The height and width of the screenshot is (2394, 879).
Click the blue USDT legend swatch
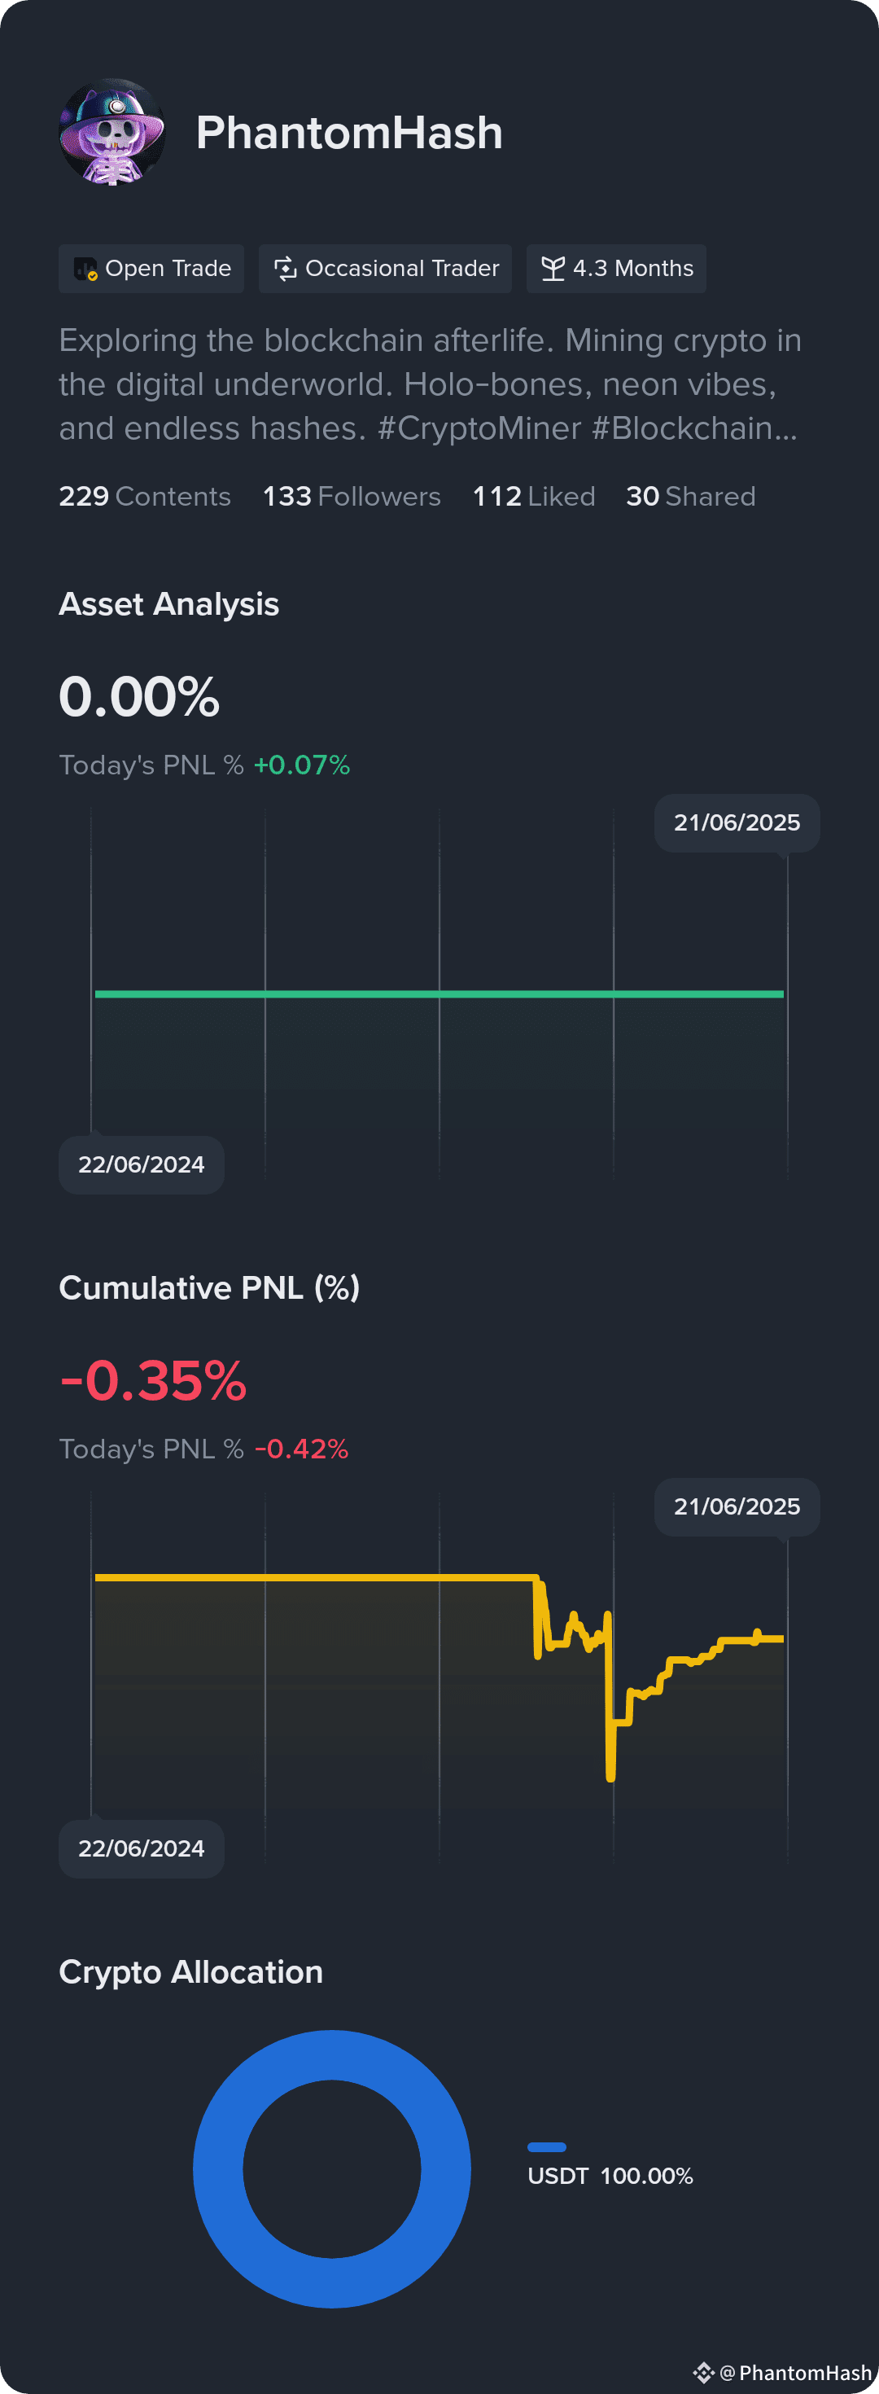pyautogui.click(x=546, y=2146)
